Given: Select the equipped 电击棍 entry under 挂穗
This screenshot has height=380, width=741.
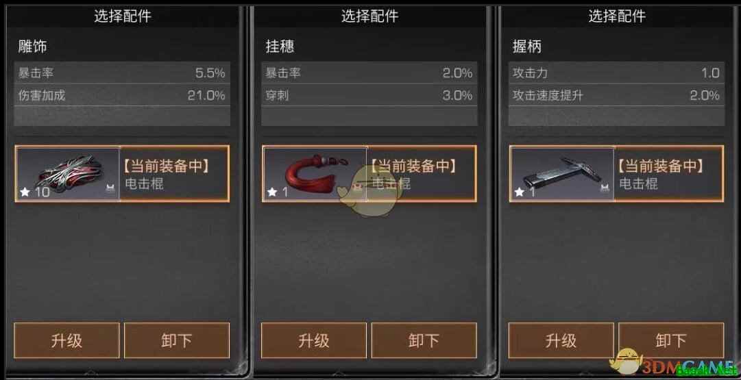Looking at the screenshot, I should [x=369, y=173].
